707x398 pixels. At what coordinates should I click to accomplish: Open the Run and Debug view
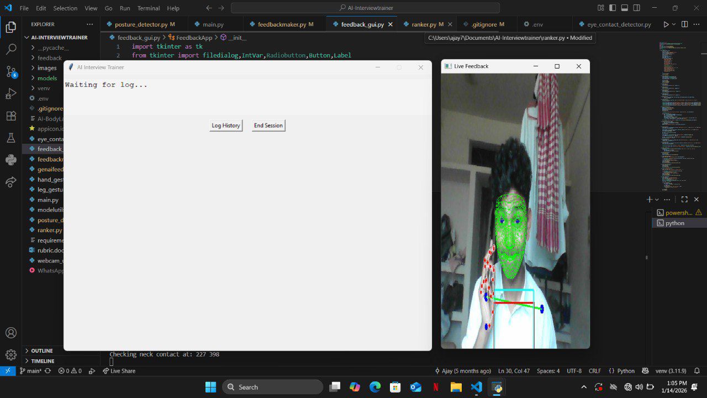[11, 94]
